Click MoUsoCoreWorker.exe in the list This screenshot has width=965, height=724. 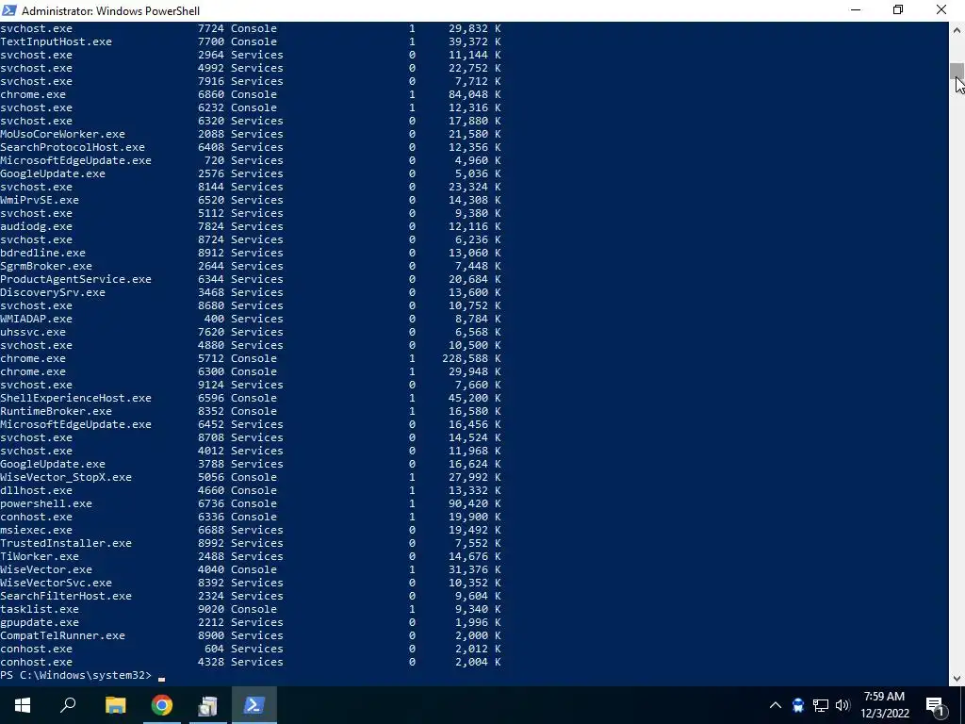[x=62, y=134]
